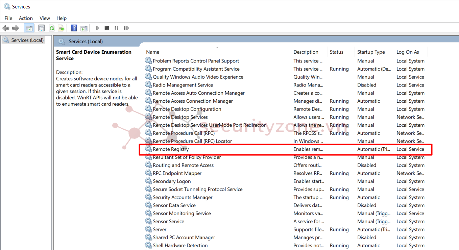Click 'Supports file...' description of Server
The width and height of the screenshot is (459, 250).
(x=309, y=229)
